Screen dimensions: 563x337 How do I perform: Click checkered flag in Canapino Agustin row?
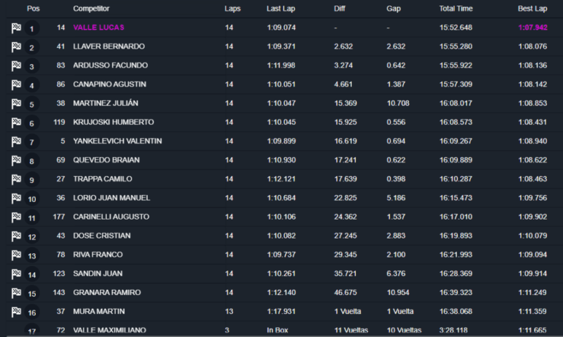click(x=15, y=85)
